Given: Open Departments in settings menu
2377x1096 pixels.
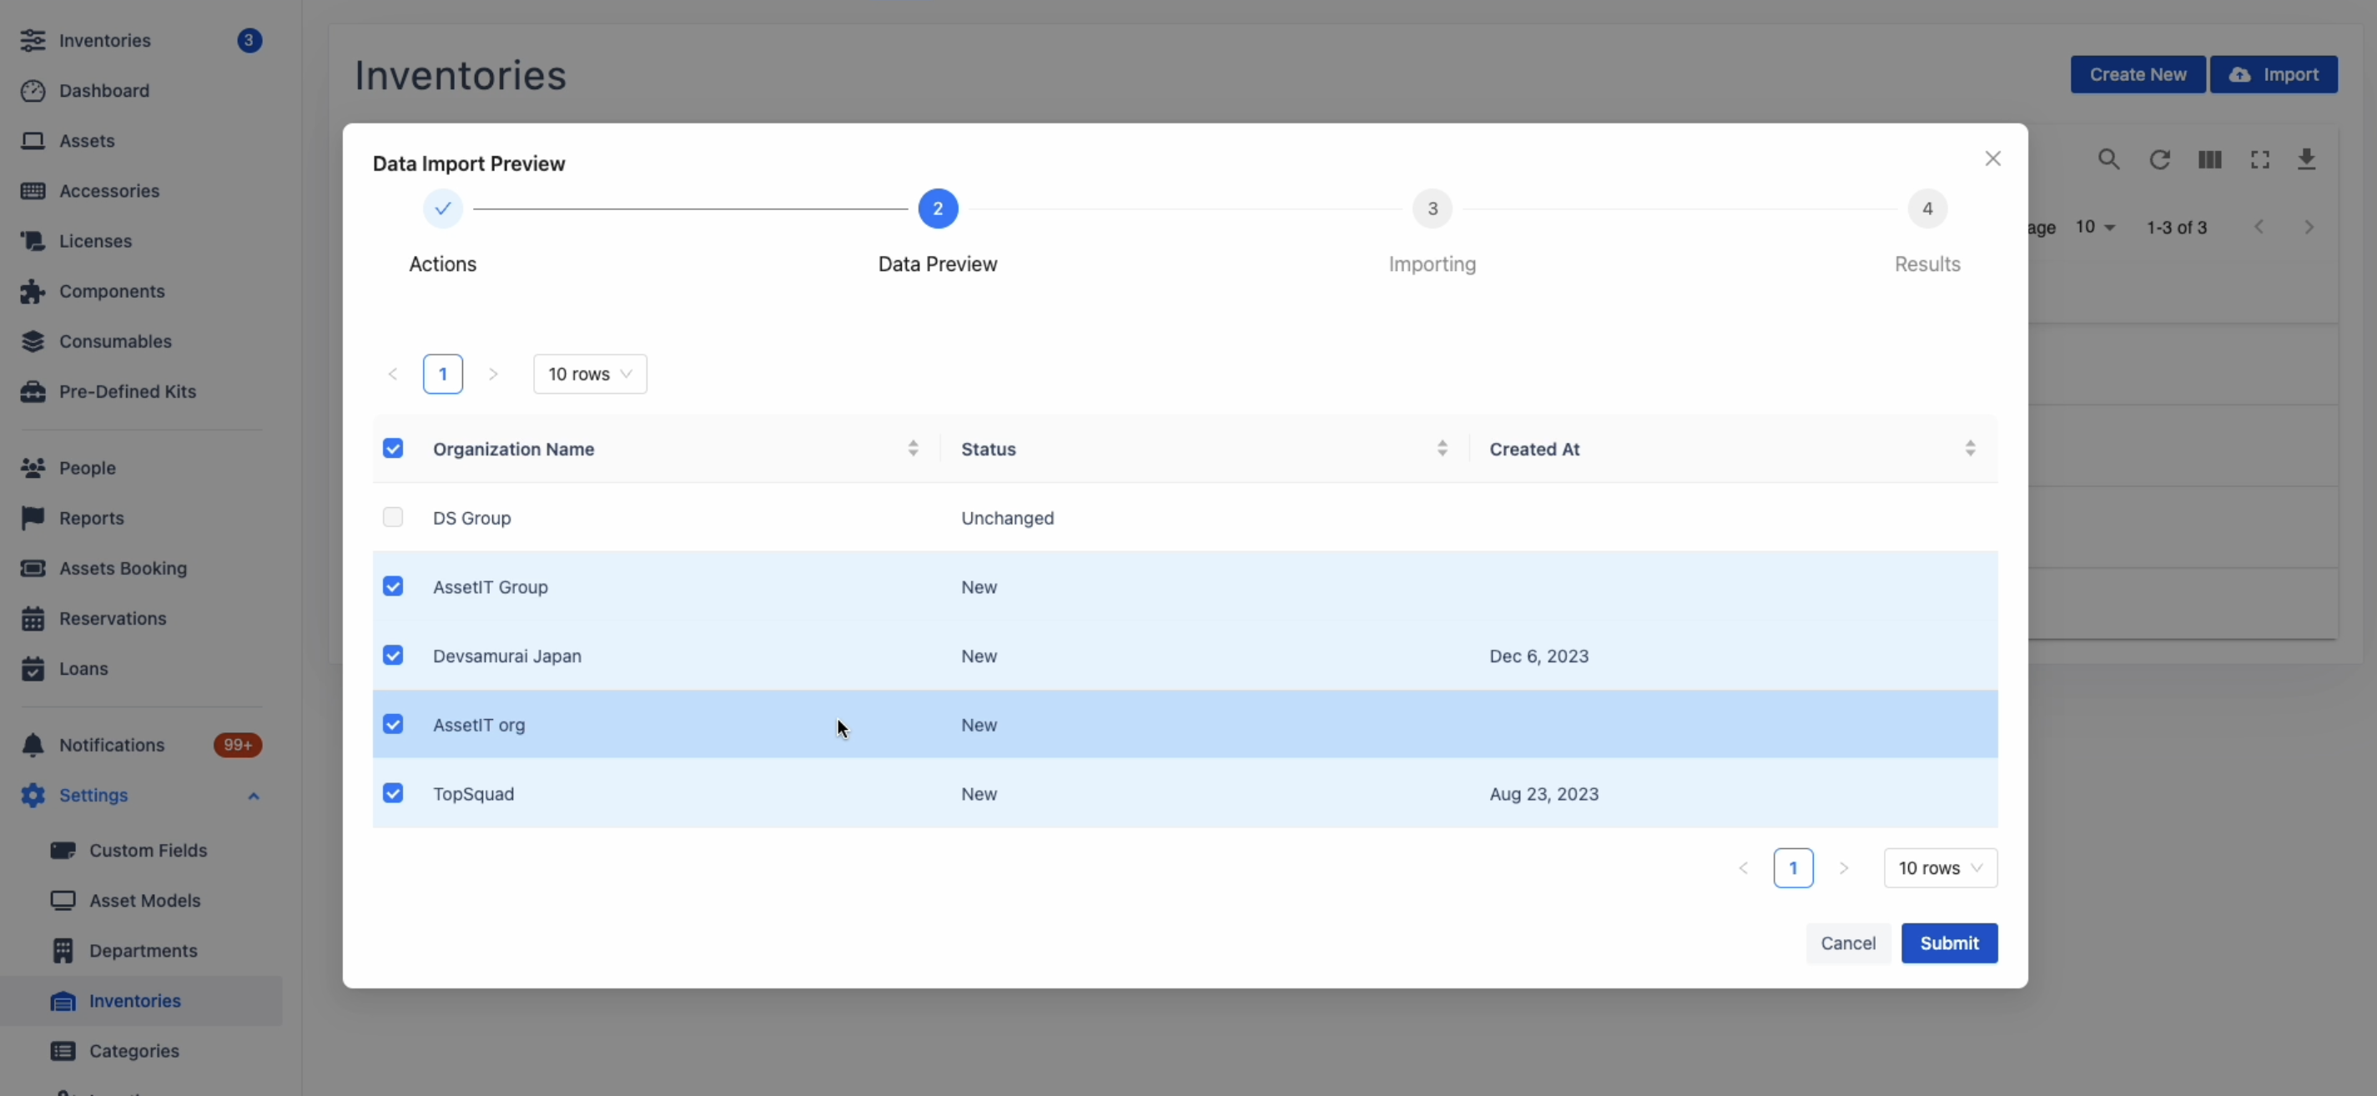Looking at the screenshot, I should click(x=143, y=950).
